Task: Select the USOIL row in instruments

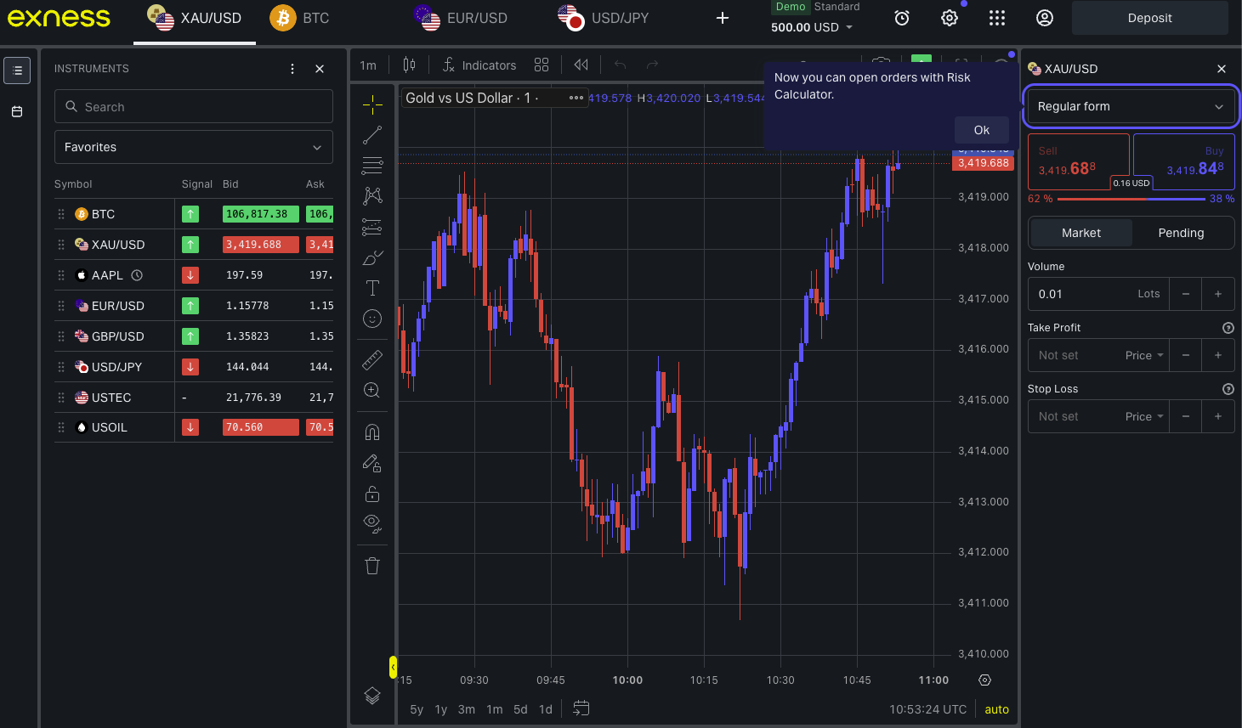Action: (x=194, y=427)
